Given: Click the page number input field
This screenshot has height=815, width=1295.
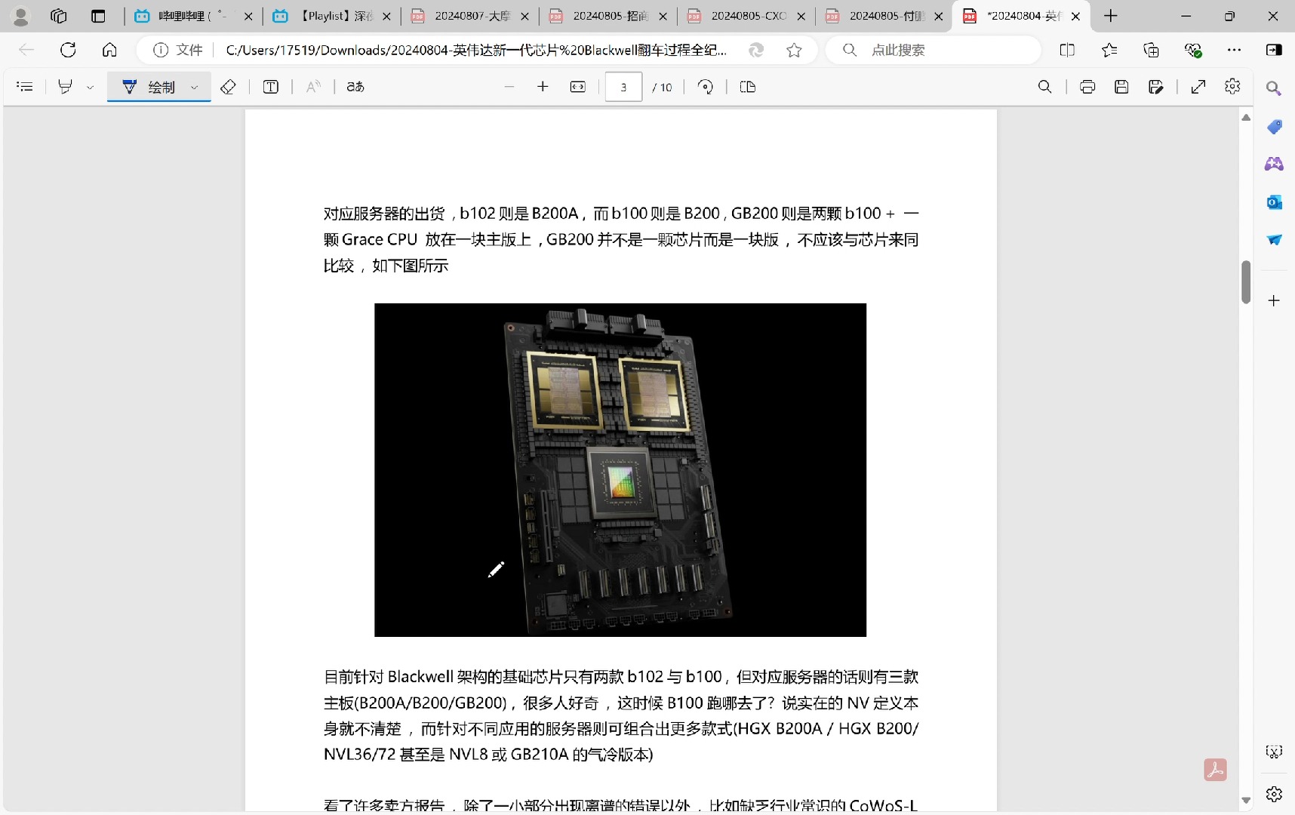Looking at the screenshot, I should coord(623,87).
